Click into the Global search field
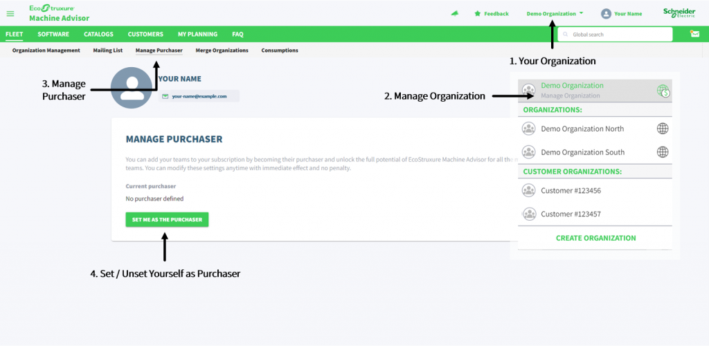This screenshot has height=346, width=709. [x=615, y=35]
